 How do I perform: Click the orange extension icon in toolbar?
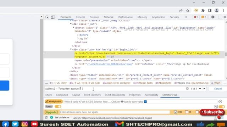(196, 11)
